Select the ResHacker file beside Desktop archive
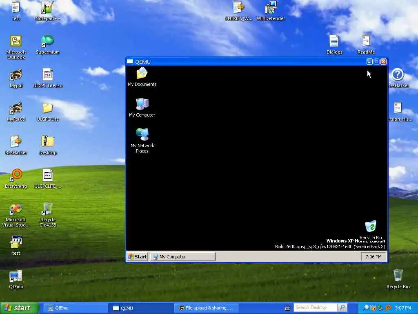This screenshot has height=314, width=418. point(16,145)
